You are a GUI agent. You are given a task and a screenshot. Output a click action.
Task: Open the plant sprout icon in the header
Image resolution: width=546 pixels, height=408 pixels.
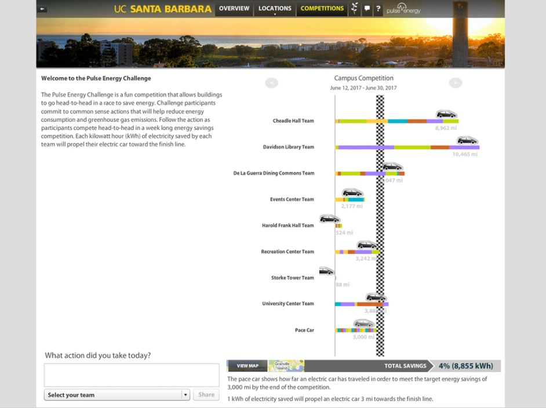355,8
